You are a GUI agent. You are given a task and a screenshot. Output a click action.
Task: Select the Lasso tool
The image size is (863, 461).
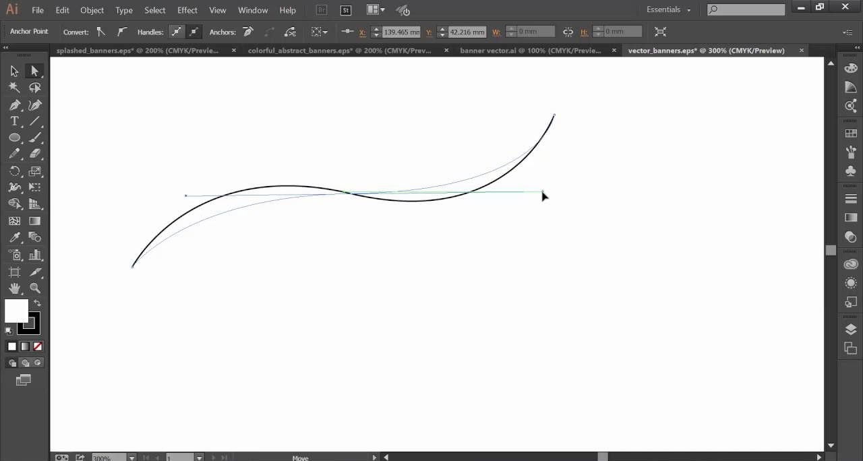click(35, 88)
